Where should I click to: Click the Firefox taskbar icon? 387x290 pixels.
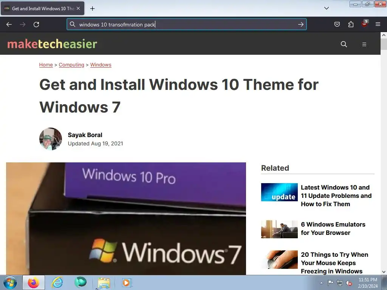pos(34,282)
